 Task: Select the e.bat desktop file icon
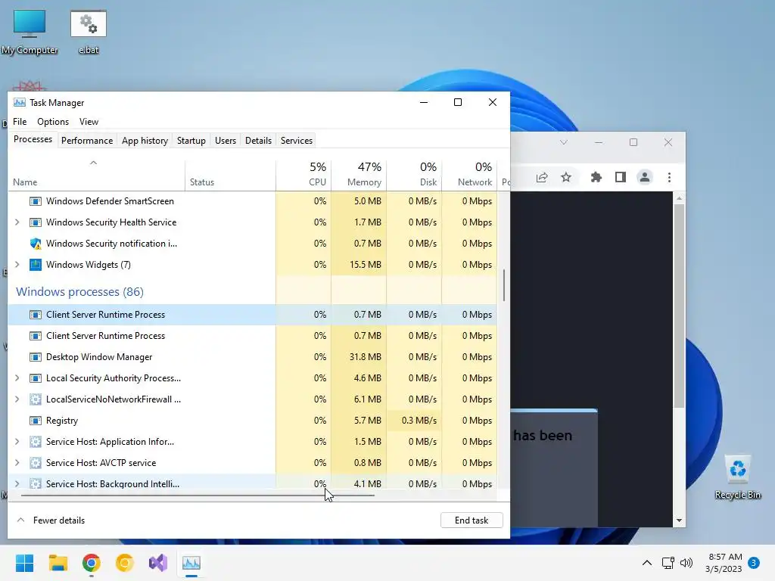pos(89,32)
